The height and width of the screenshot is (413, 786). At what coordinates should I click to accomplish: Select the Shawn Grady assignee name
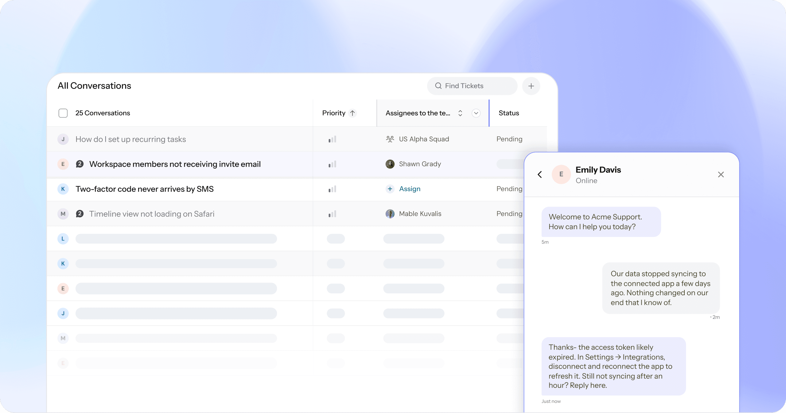[420, 164]
